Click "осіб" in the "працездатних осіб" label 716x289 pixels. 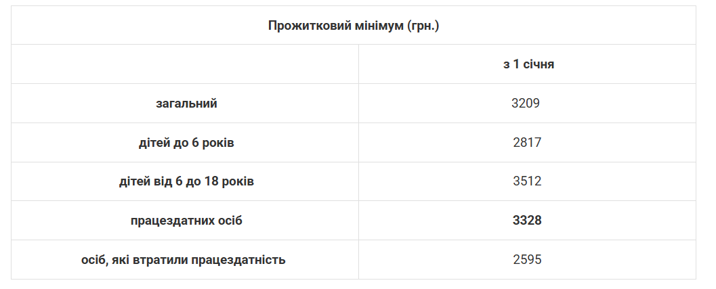click(228, 221)
